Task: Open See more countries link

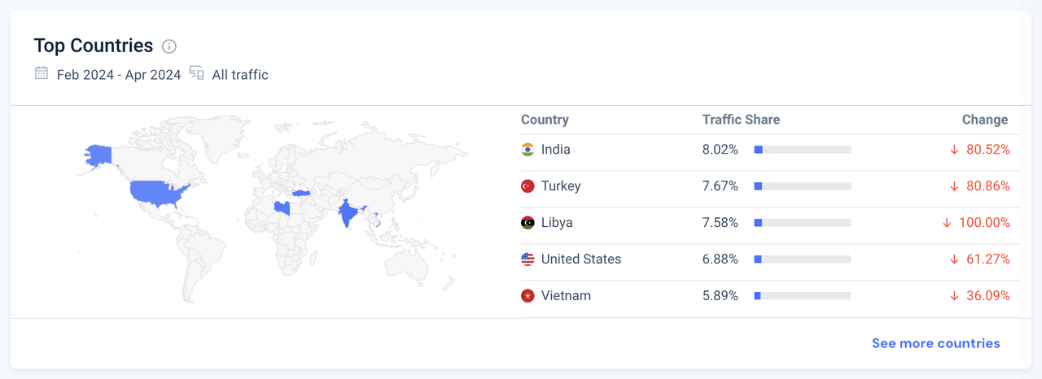Action: (x=935, y=343)
